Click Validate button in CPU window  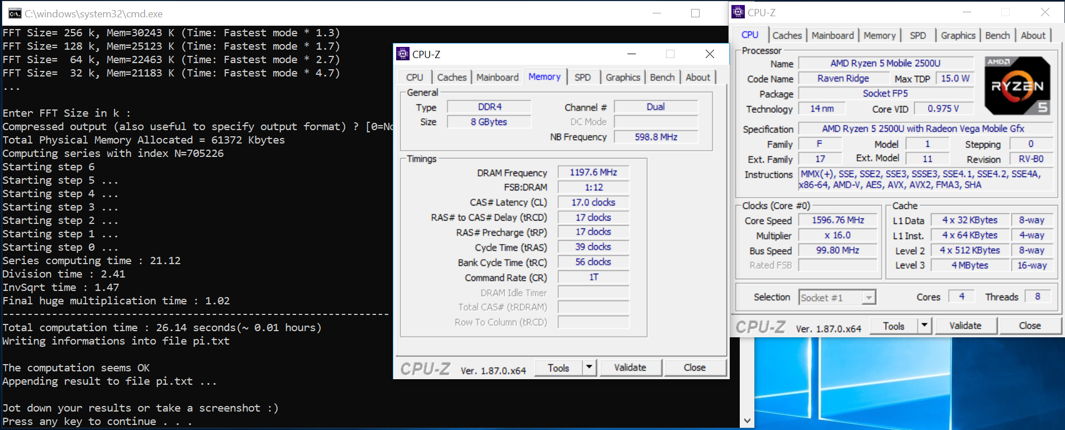pos(966,326)
